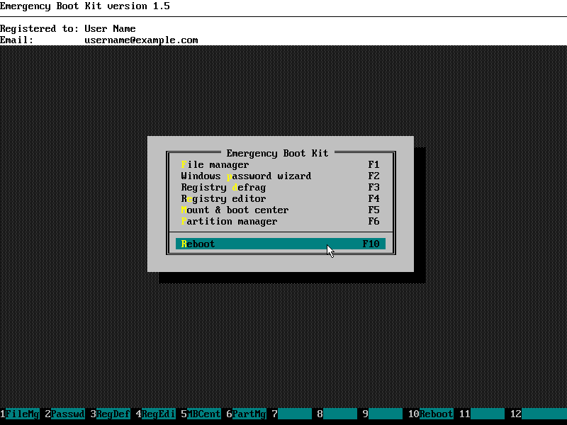This screenshot has width=567, height=425.
Task: Click 5 MBCent in function key bar
Action: tap(201, 414)
